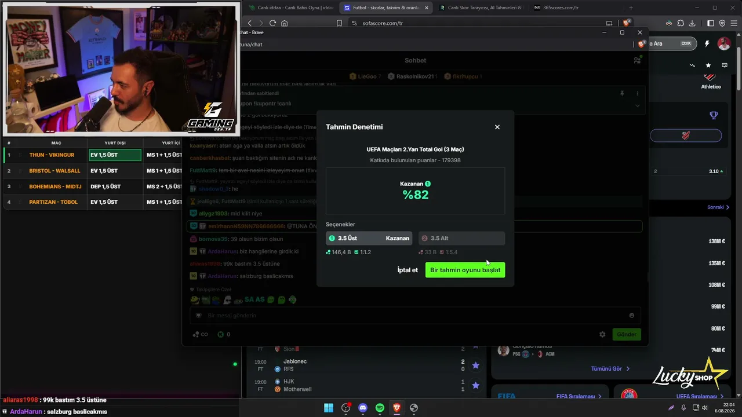
Task: Cancel with the İptal et button
Action: point(408,270)
